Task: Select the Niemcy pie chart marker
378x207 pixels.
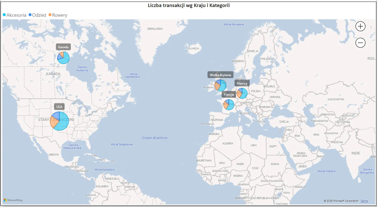Action: click(242, 93)
